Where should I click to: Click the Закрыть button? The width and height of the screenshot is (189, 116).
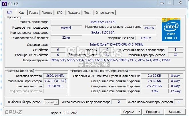[x=175, y=112]
